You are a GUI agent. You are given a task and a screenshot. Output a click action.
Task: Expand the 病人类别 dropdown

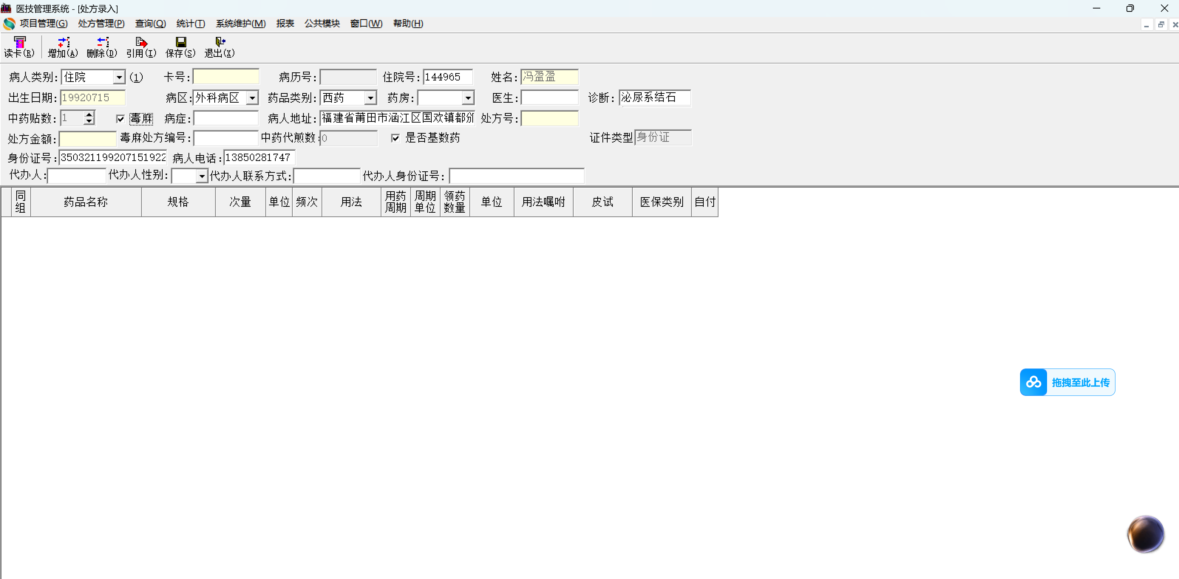(119, 77)
